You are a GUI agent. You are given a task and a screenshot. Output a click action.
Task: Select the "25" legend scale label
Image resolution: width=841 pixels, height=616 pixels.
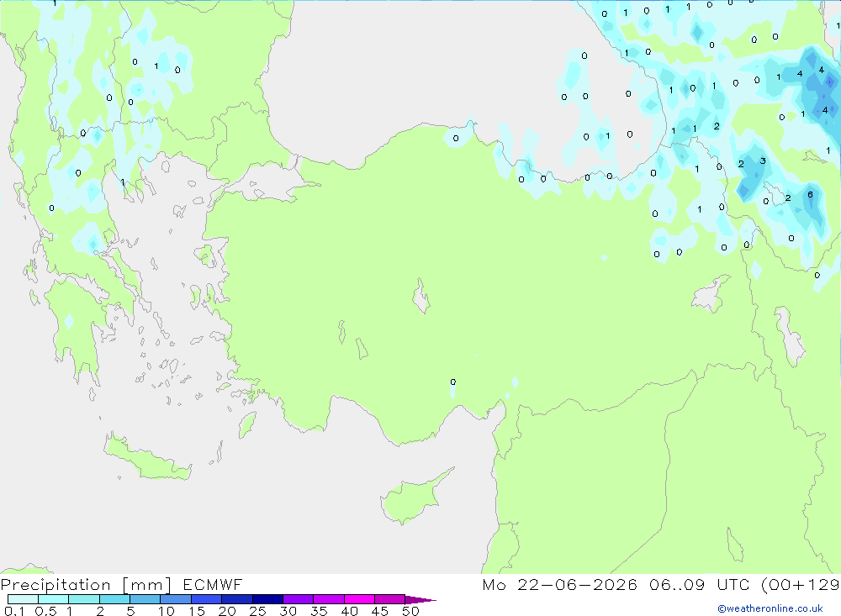[258, 611]
